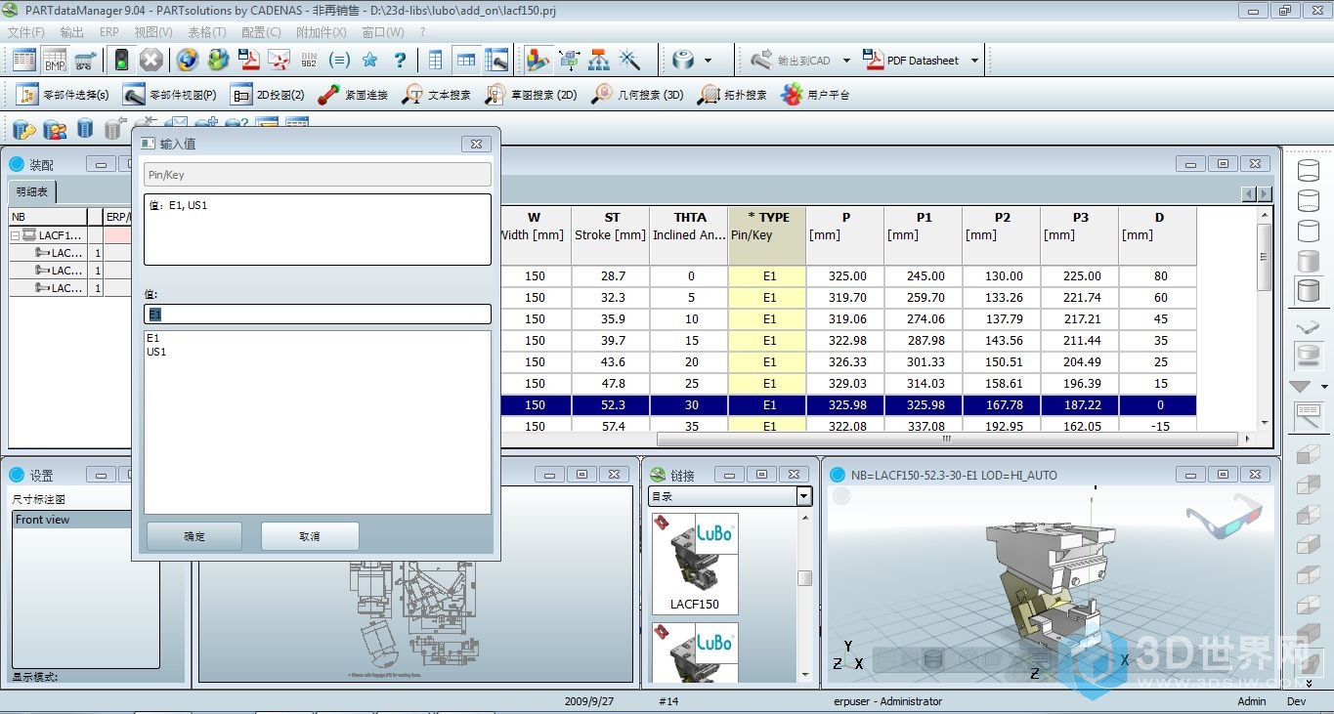Open the 输出到CAD dropdown arrow

(x=846, y=61)
